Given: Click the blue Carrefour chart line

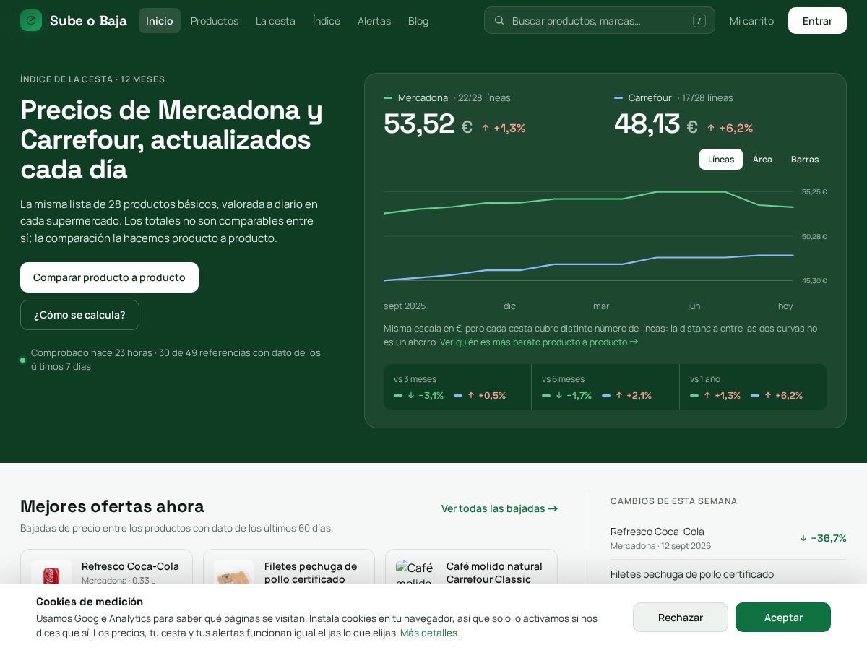Looking at the screenshot, I should pyautogui.click(x=589, y=264).
